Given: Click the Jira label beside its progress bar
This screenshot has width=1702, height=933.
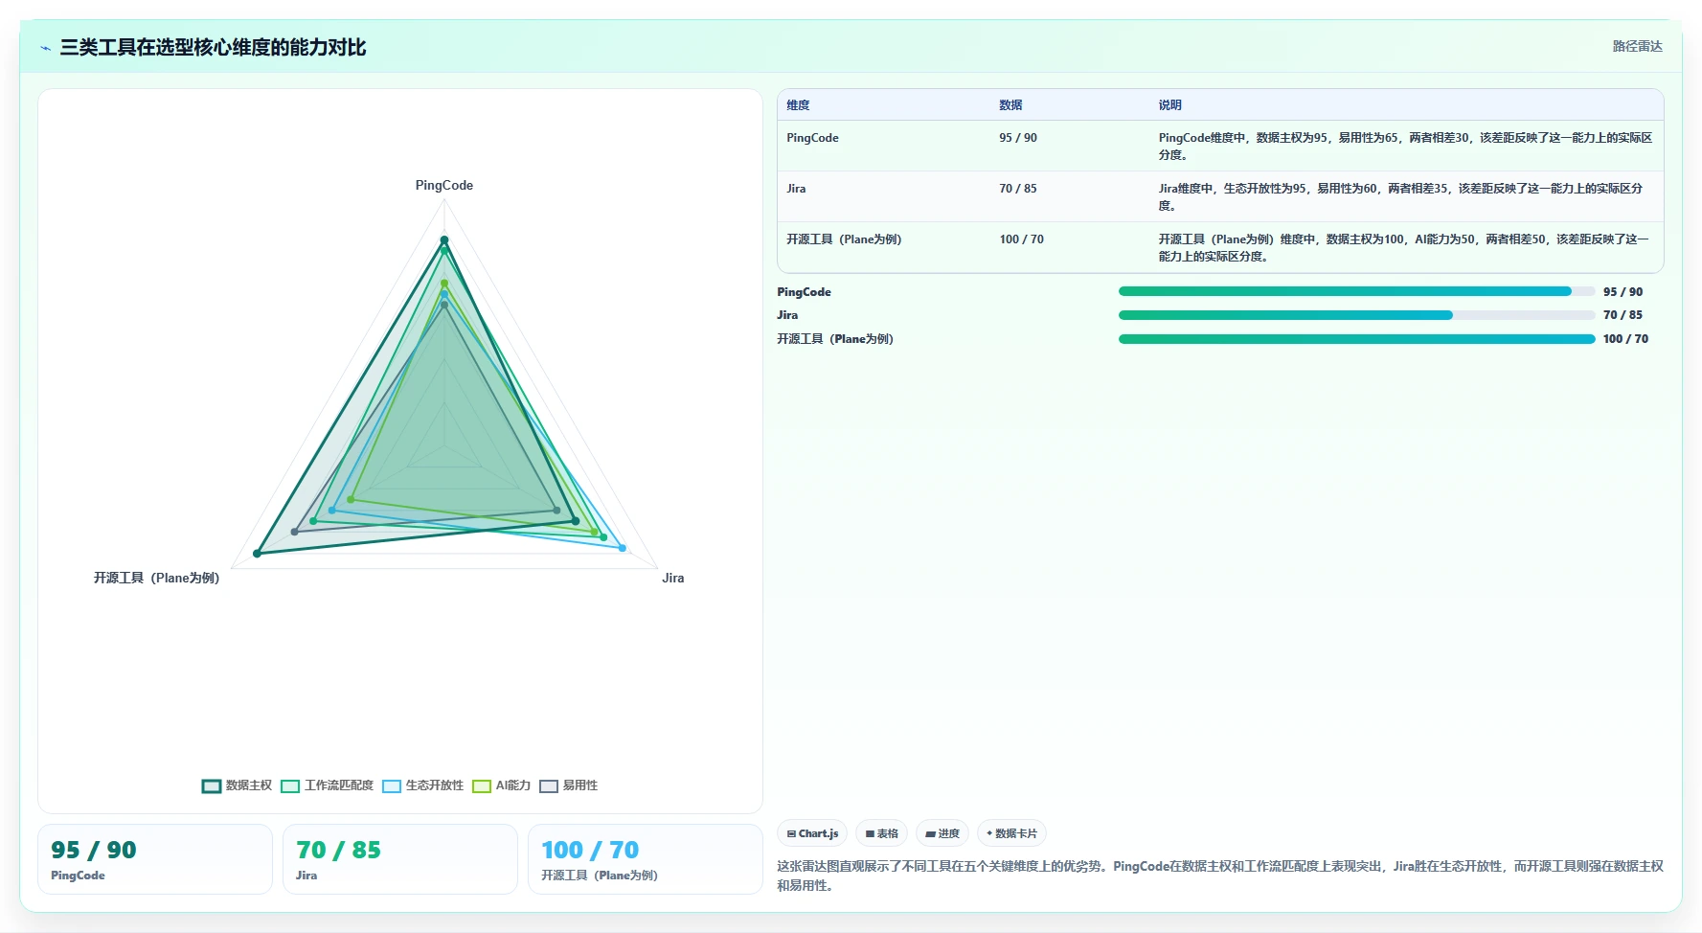Looking at the screenshot, I should point(787,315).
